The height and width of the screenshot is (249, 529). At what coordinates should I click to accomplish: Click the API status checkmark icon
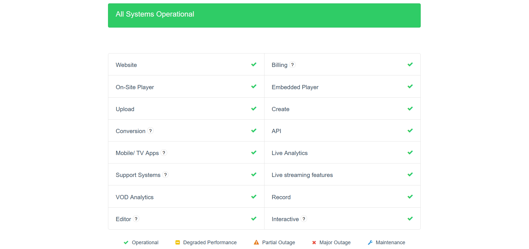(x=410, y=131)
